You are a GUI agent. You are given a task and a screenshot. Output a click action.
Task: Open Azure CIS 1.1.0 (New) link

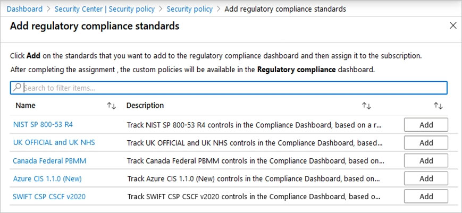click(47, 178)
